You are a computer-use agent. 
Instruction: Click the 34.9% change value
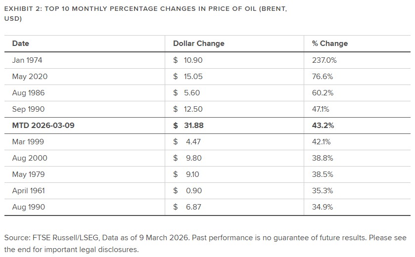[x=323, y=207]
